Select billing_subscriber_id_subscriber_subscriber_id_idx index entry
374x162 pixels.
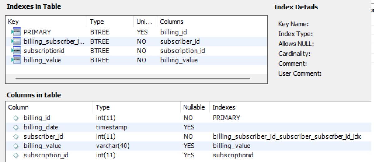pyautogui.click(x=287, y=136)
